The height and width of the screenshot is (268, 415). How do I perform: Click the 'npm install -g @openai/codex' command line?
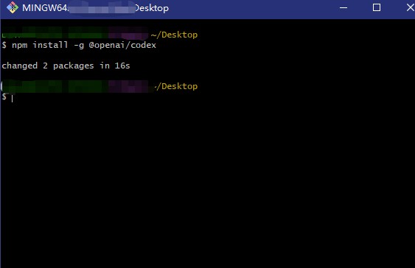coord(79,45)
